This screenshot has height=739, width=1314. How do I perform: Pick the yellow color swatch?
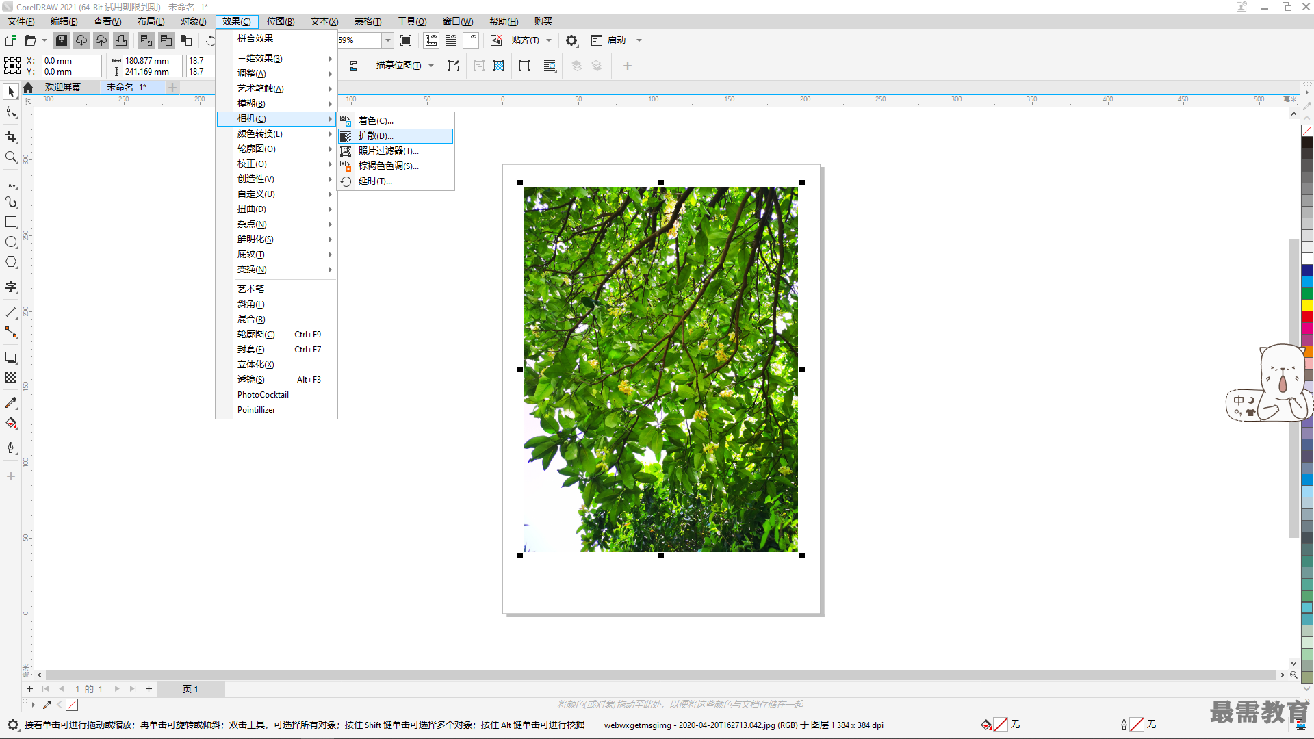click(1306, 305)
